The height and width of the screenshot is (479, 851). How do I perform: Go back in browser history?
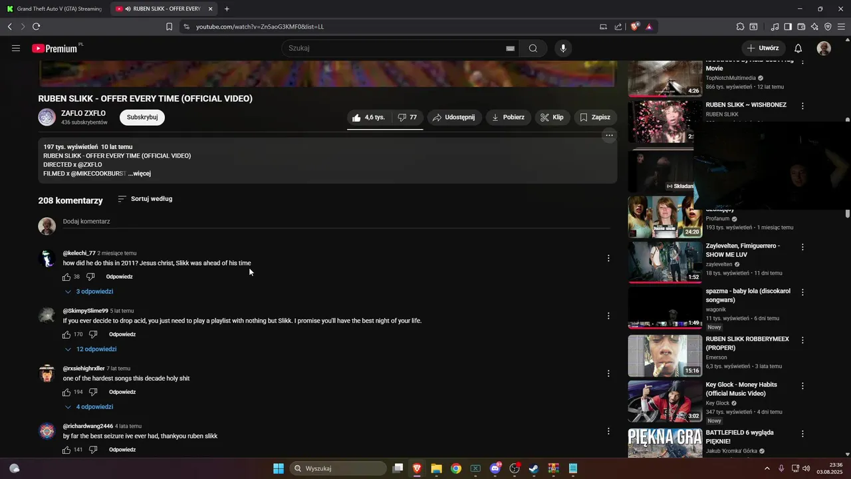coord(10,27)
